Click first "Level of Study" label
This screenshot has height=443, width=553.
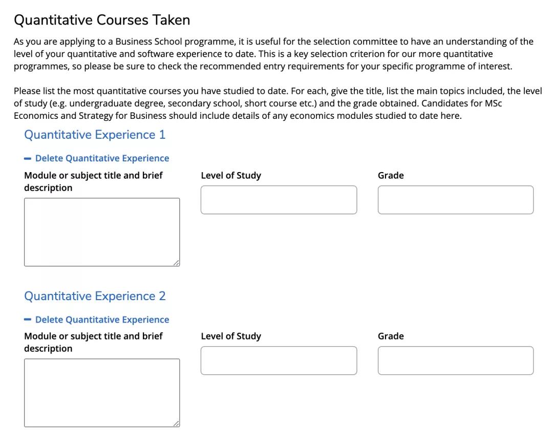[x=231, y=176]
